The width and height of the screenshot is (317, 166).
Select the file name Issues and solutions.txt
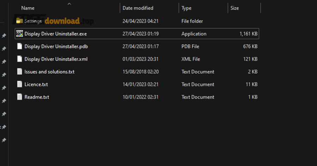pyautogui.click(x=49, y=72)
